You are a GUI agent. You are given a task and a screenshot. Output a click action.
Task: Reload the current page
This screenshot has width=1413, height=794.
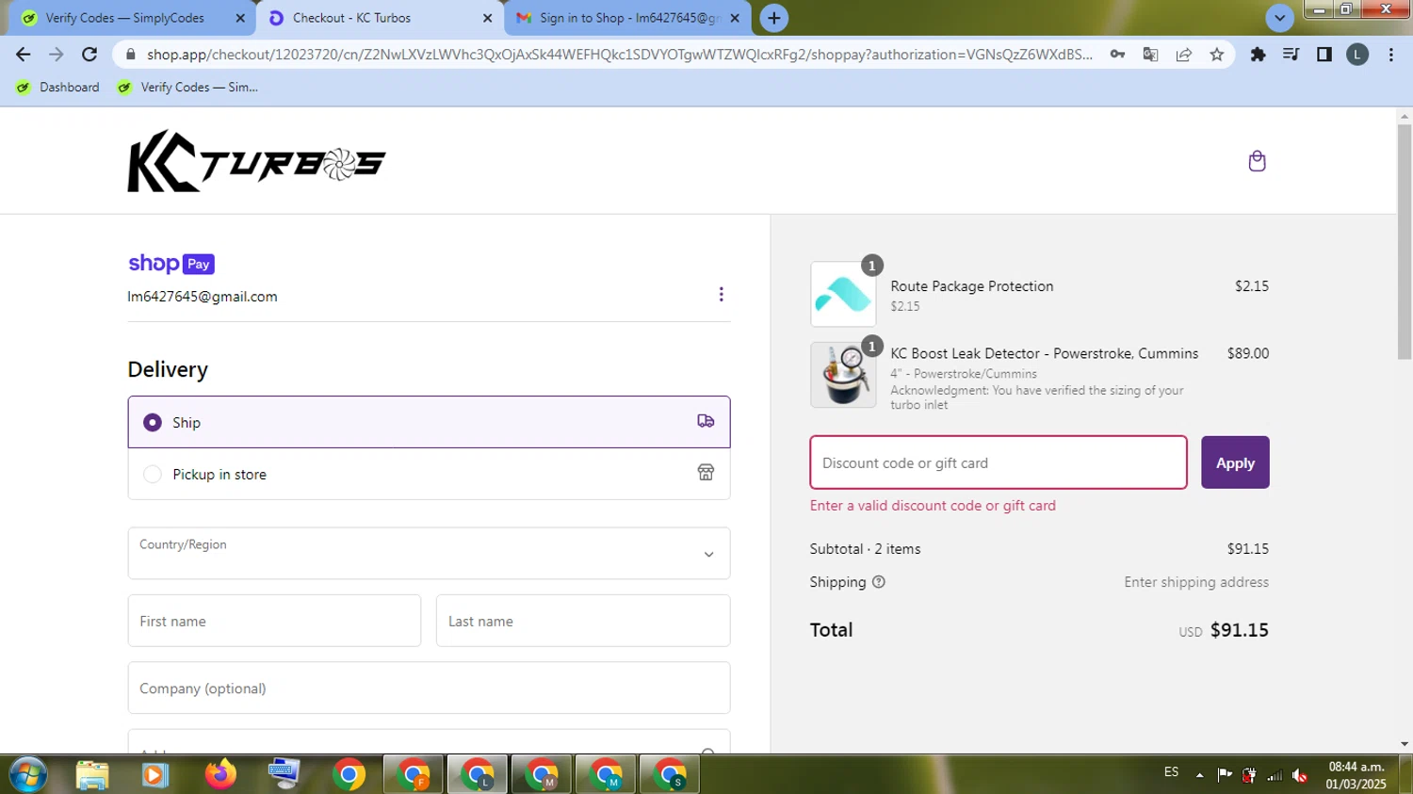point(89,55)
